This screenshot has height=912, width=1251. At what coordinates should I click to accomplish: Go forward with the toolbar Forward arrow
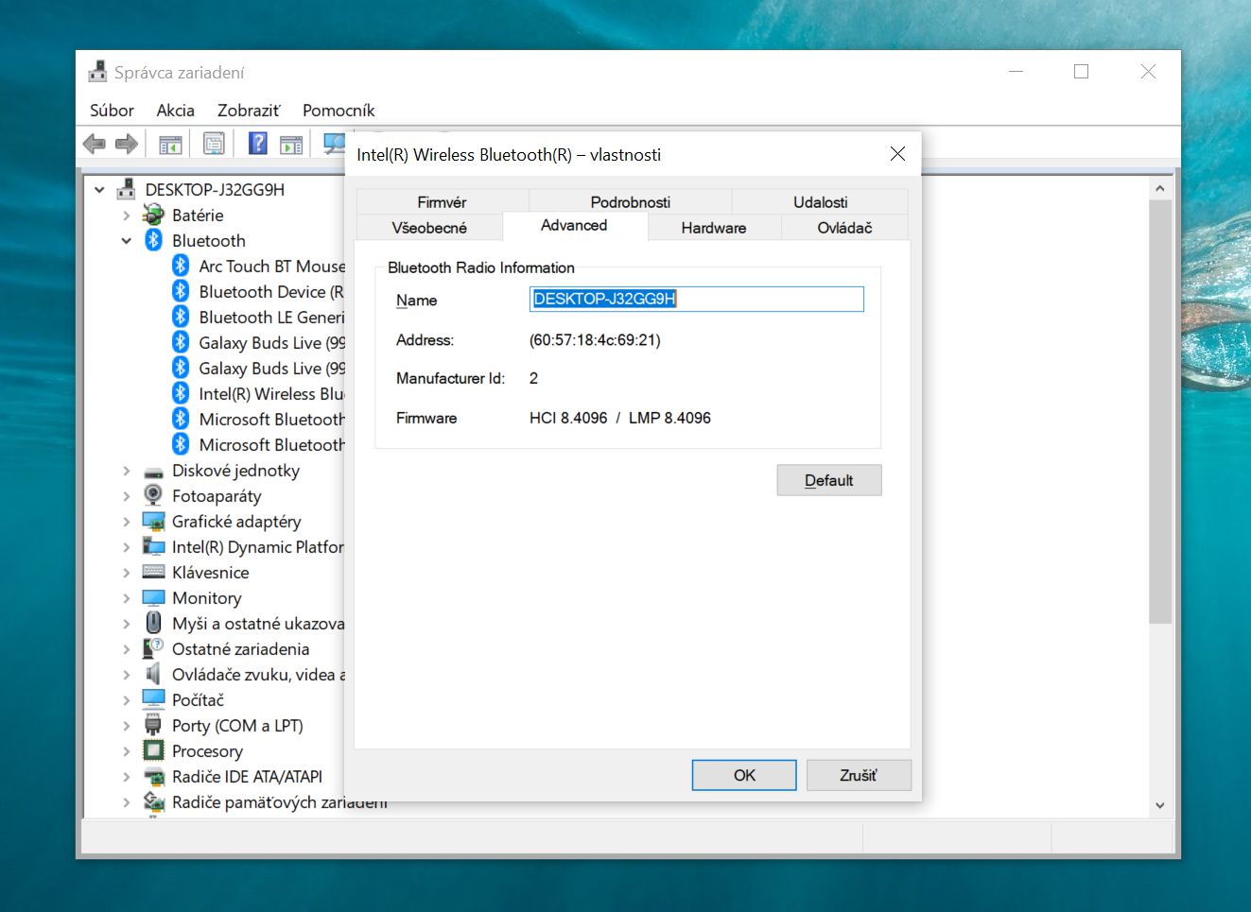point(126,144)
